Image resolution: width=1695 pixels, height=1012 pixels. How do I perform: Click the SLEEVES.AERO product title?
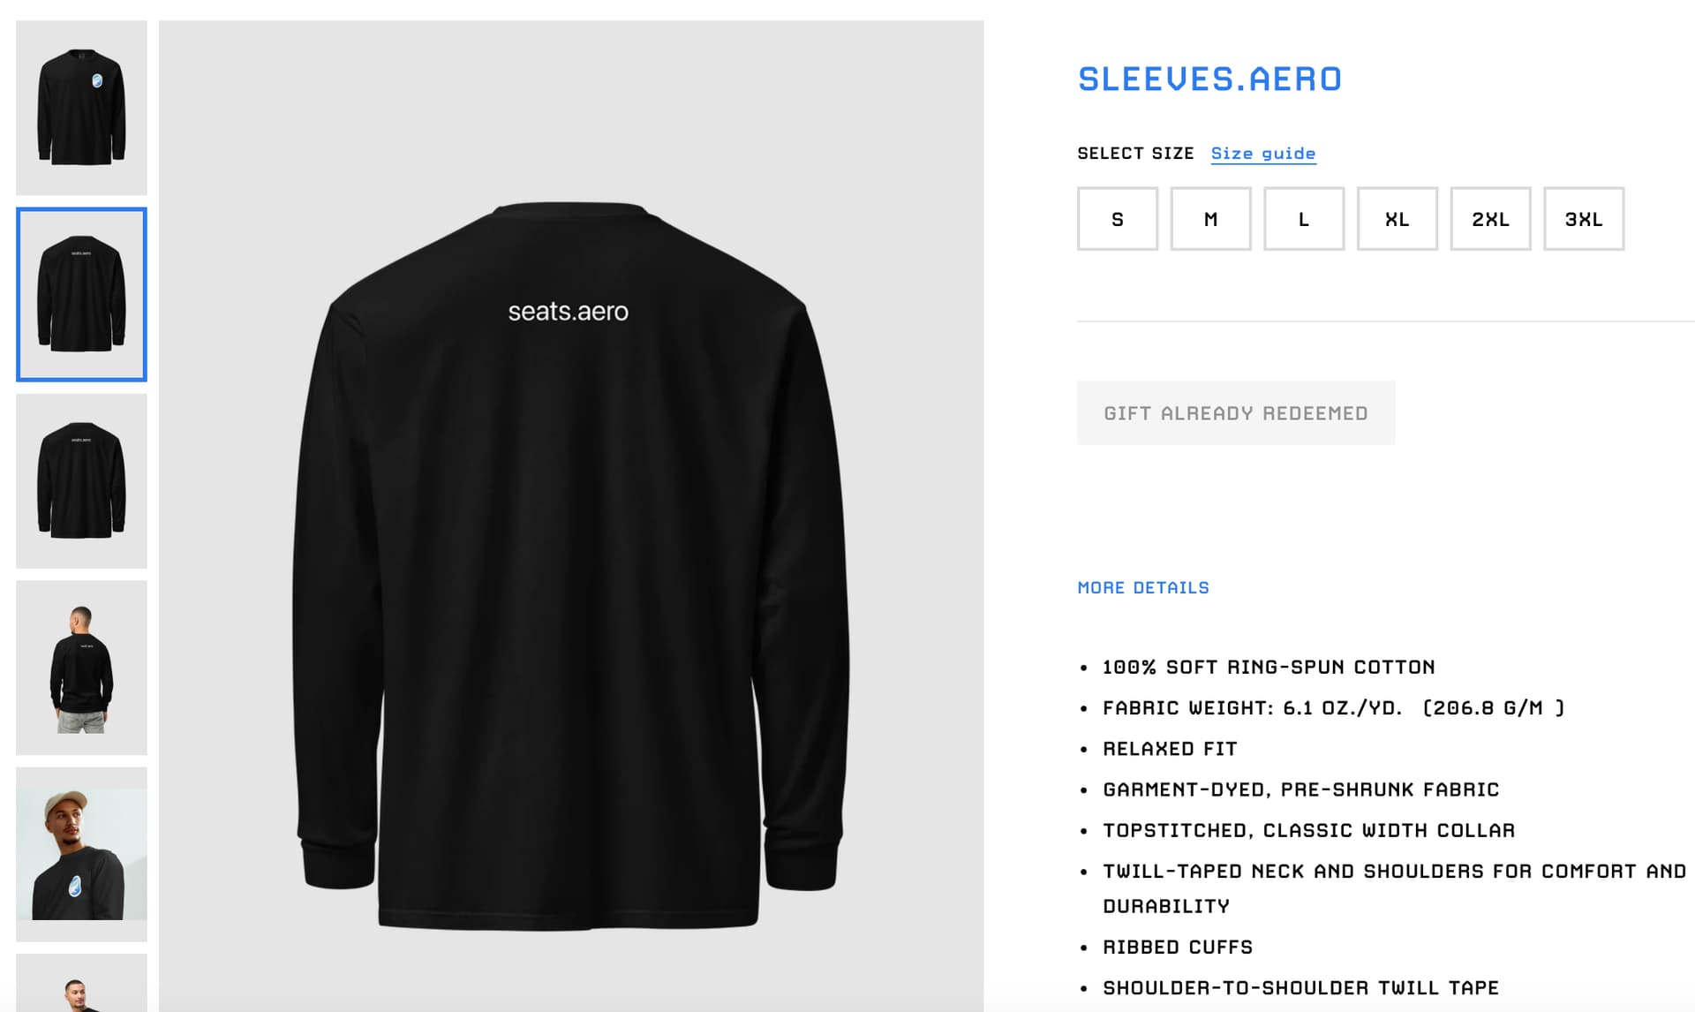coord(1209,79)
